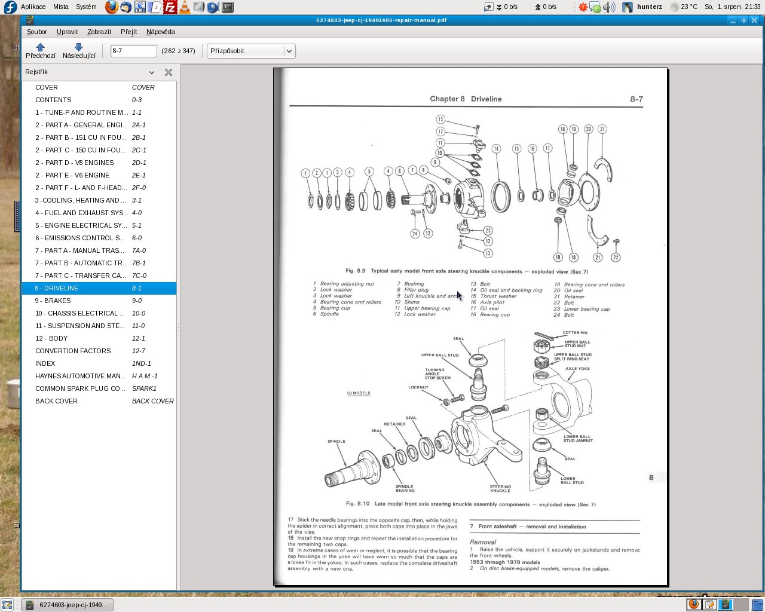Click the notepad icon in bottom panel

(x=709, y=604)
